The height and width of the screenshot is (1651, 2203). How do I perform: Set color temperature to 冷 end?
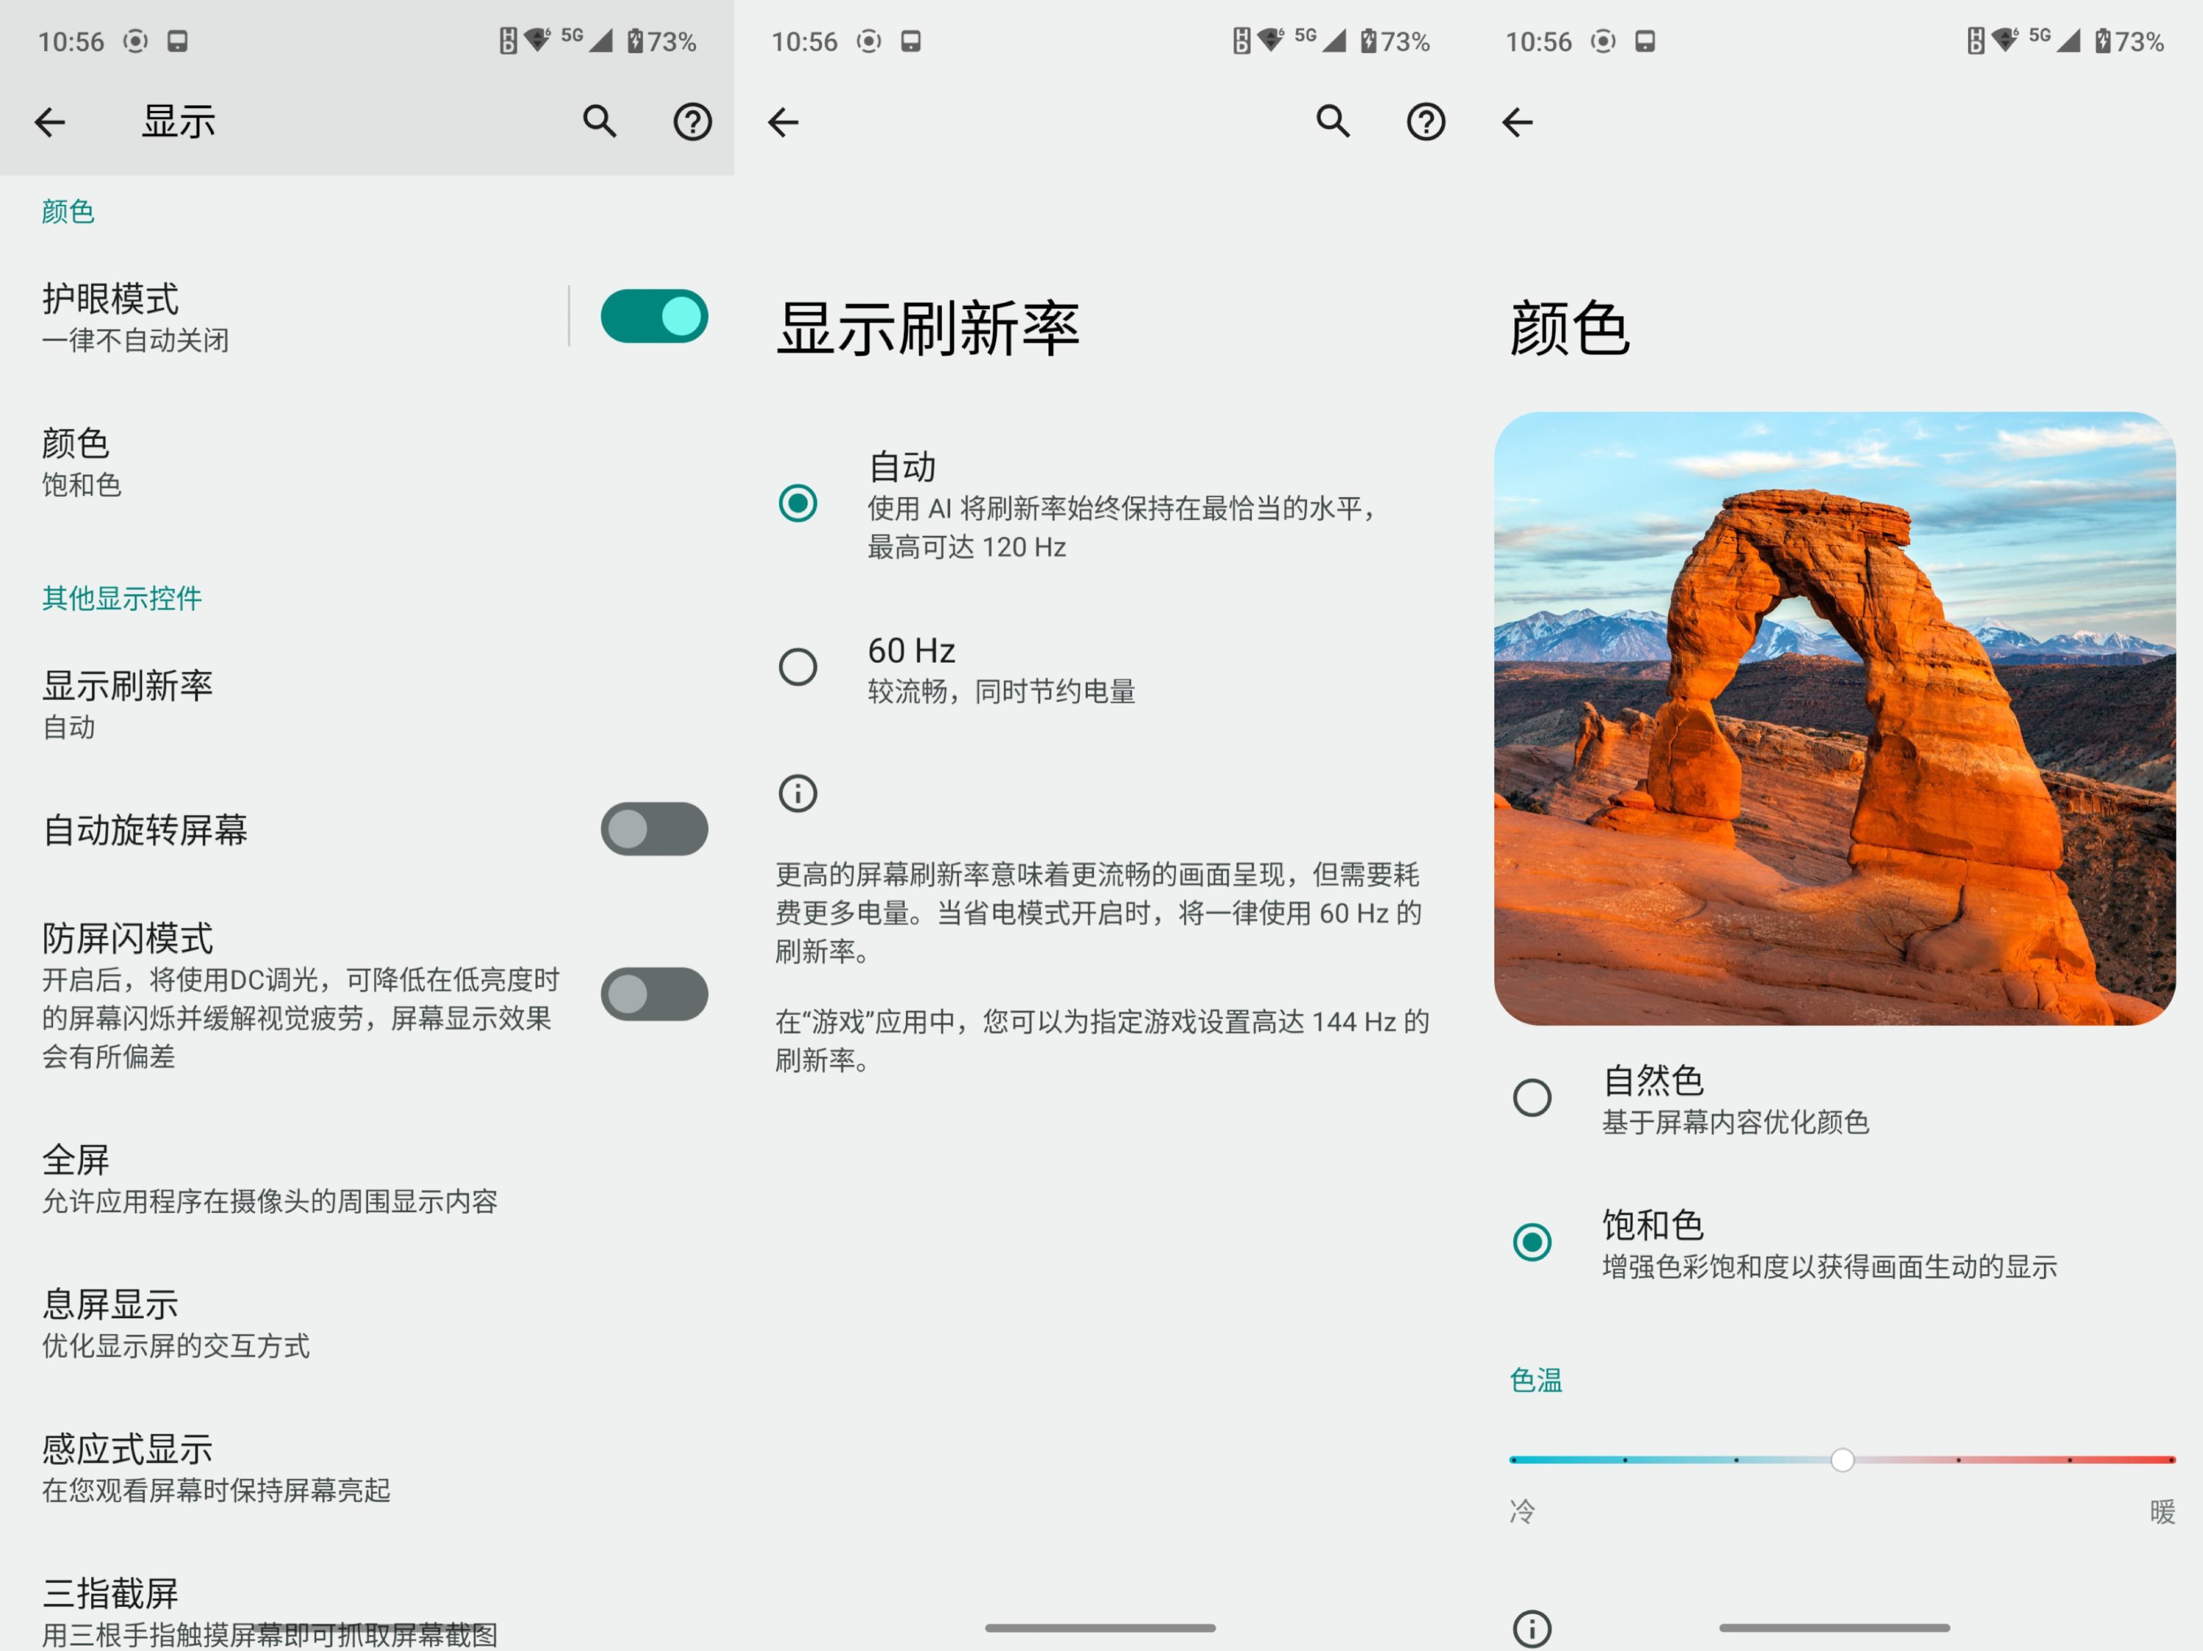click(x=1514, y=1460)
